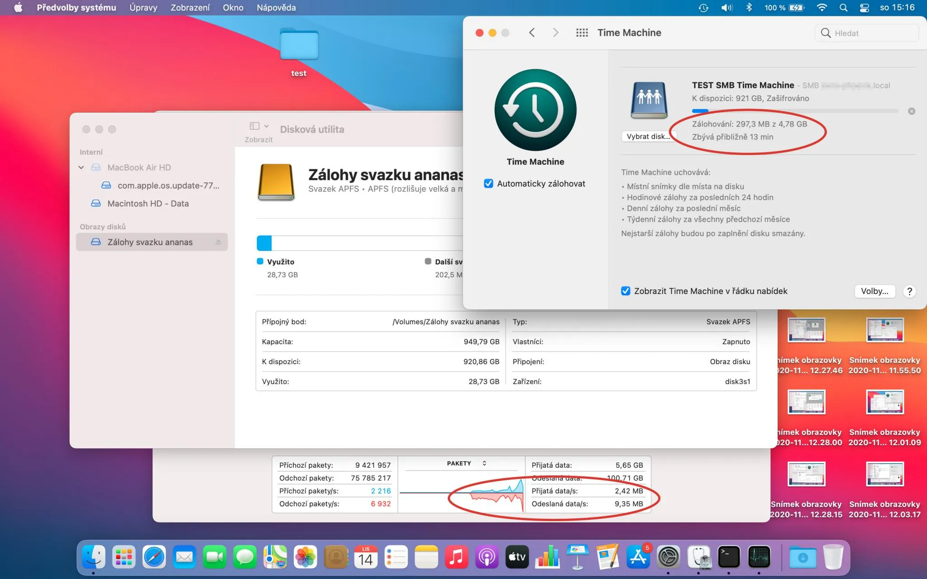The width and height of the screenshot is (927, 579).
Task: Open Messages from the Dock
Action: 245,557
